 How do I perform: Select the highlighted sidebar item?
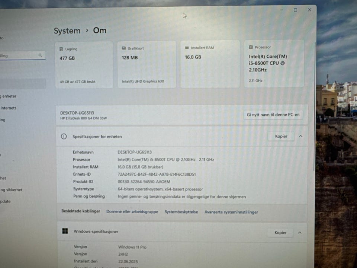[x=23, y=84]
